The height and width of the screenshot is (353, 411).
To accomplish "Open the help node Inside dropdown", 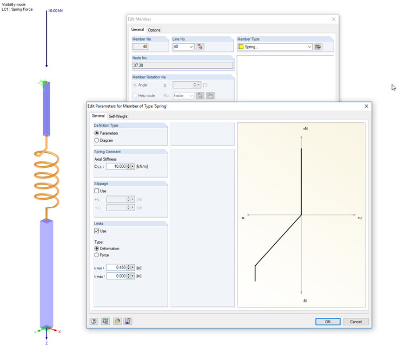I will [x=191, y=95].
